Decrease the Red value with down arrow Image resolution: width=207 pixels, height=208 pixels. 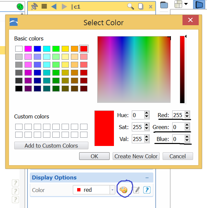pos(187,116)
